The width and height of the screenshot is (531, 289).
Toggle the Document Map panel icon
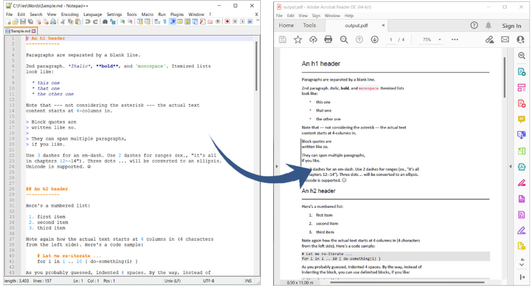click(x=187, y=21)
